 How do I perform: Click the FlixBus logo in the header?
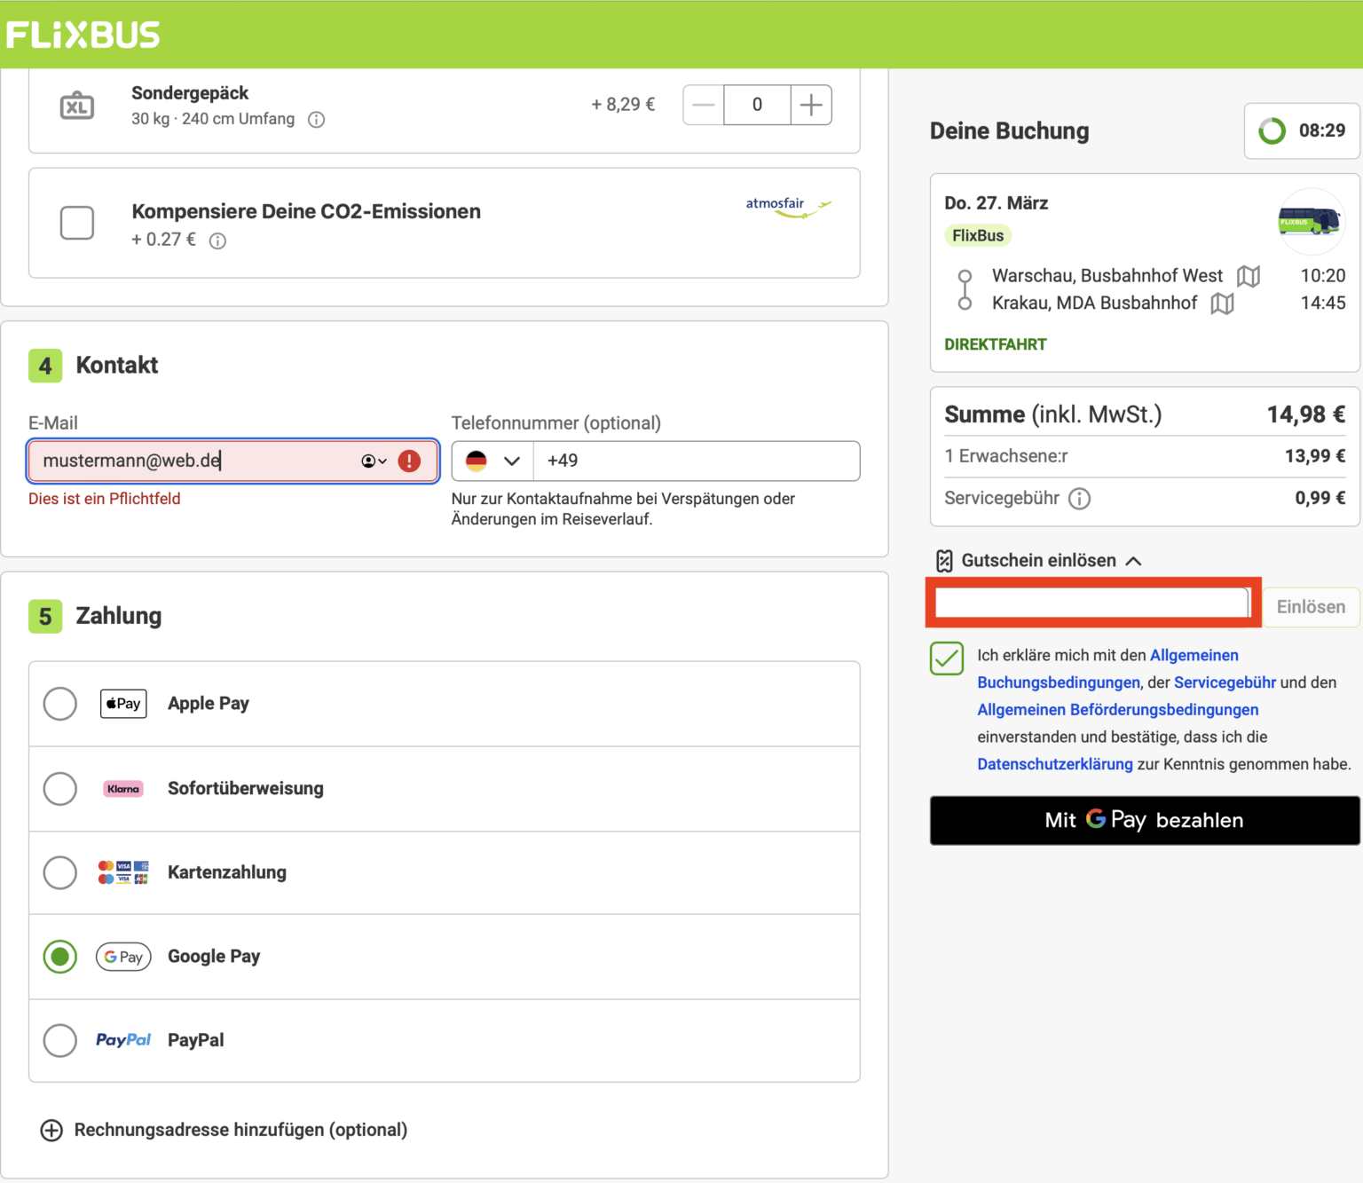pos(83,32)
